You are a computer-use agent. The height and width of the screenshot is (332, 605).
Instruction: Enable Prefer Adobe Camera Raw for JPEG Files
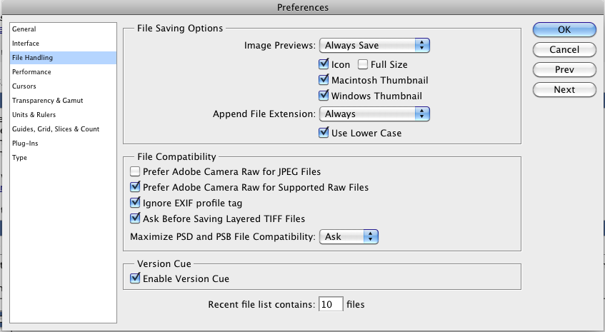click(x=135, y=171)
